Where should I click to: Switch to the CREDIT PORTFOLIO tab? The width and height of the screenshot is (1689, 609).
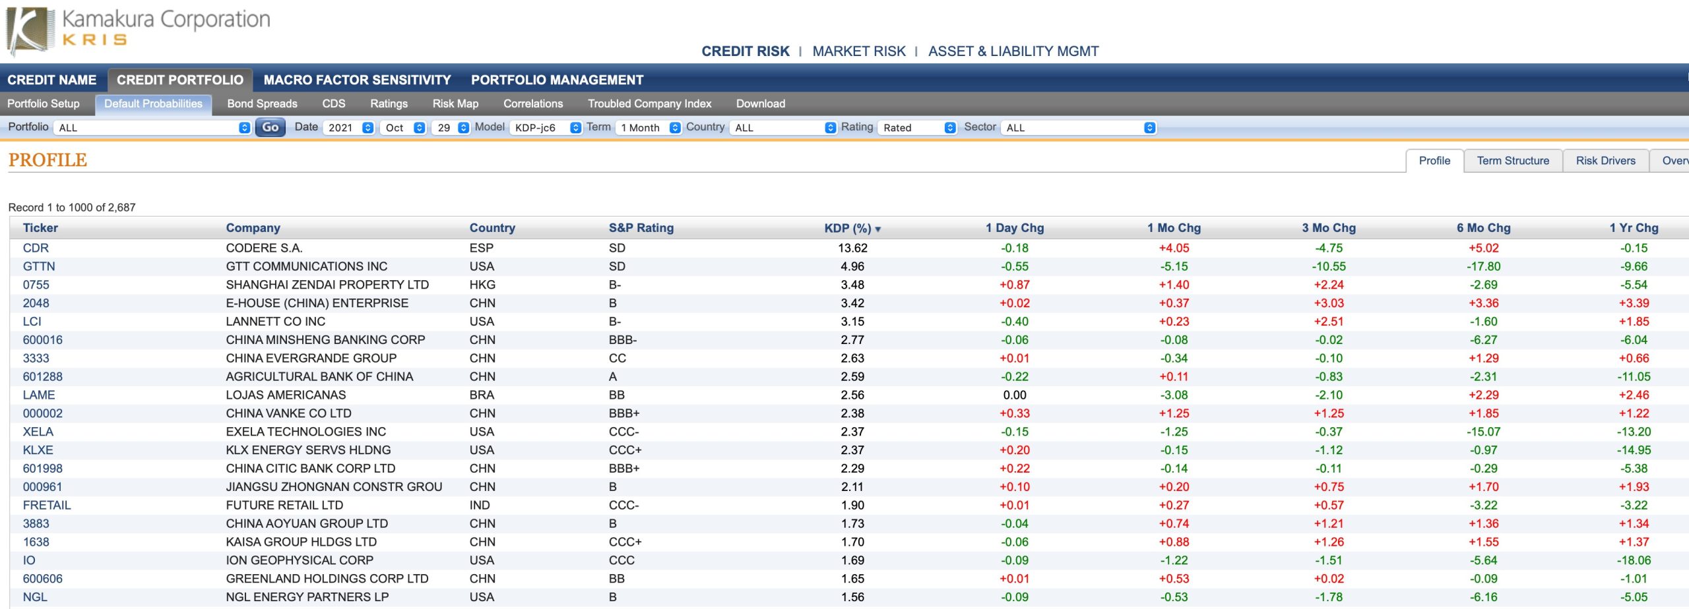click(180, 80)
